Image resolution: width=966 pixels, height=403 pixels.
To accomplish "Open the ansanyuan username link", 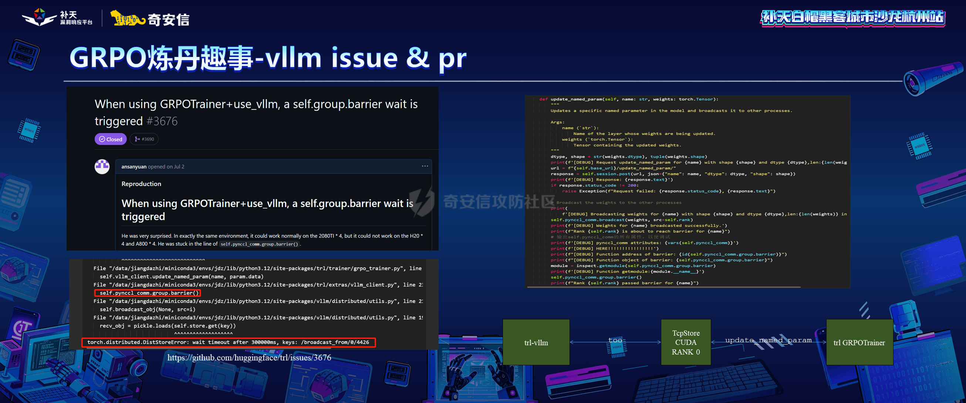I will 134,167.
